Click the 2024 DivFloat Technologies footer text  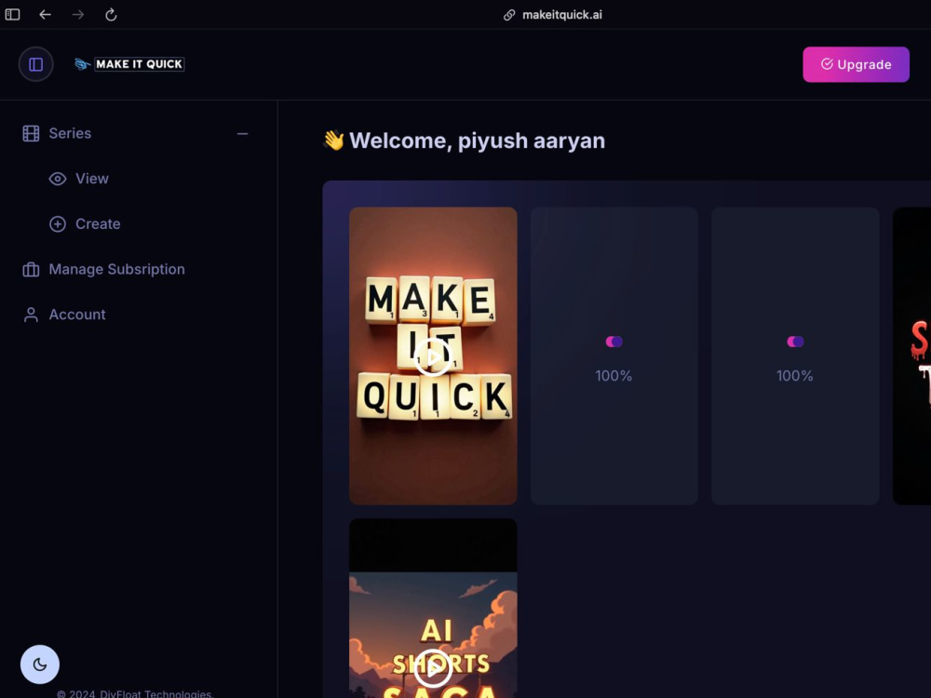135,693
